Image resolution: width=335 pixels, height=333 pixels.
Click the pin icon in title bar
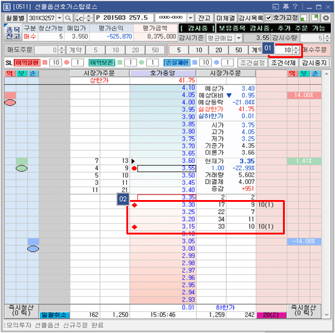[x=285, y=7]
